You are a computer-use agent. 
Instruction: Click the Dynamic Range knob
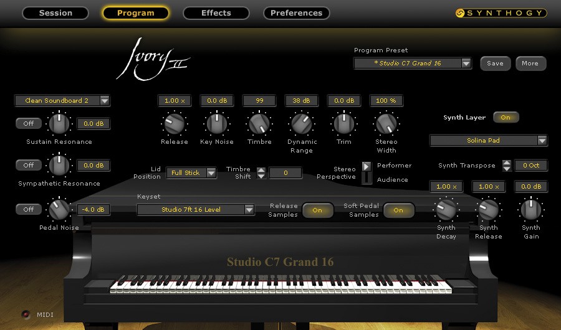302,123
